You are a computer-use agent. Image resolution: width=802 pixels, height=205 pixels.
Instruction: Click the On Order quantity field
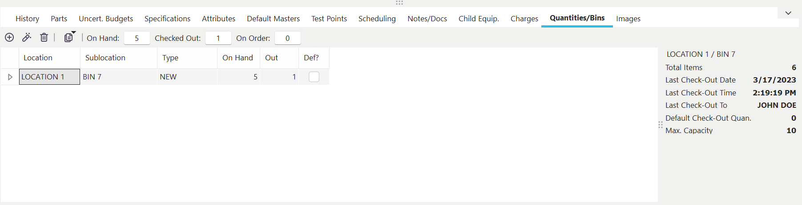(288, 38)
